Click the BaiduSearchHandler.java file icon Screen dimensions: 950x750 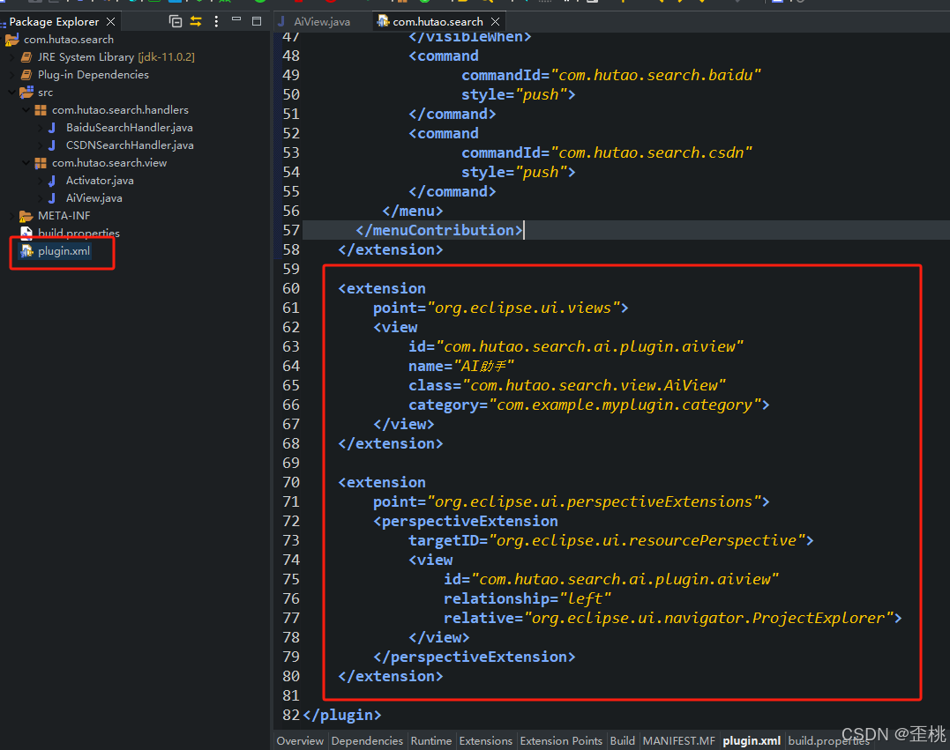pos(52,128)
